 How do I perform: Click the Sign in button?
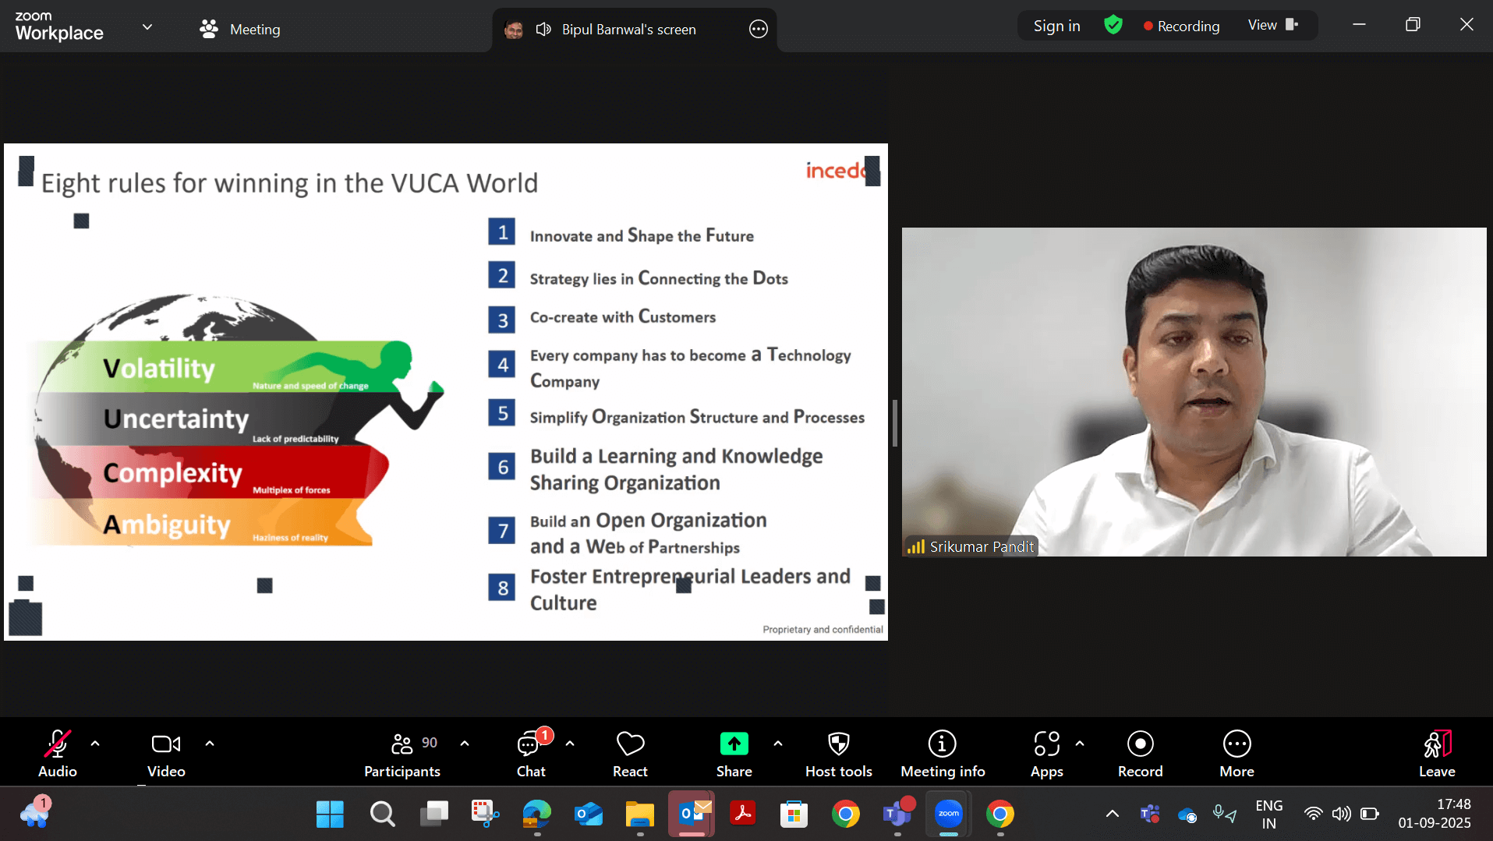coord(1056,26)
